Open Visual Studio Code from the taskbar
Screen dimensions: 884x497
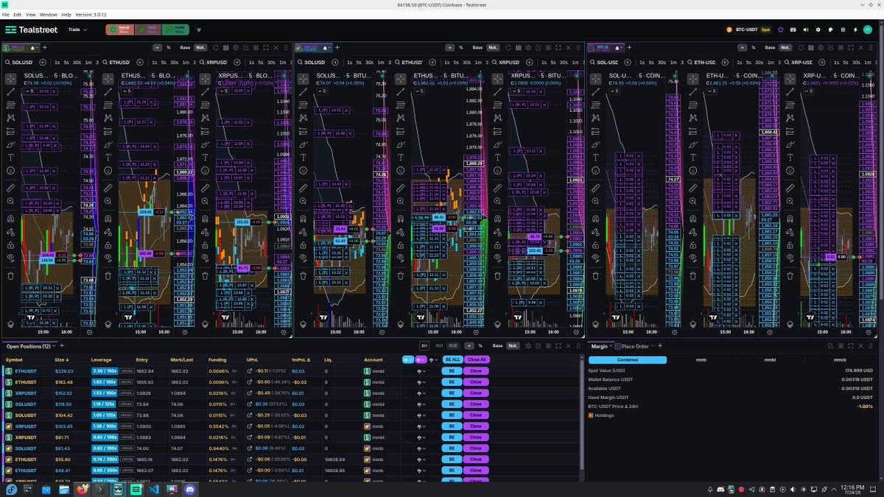tap(154, 489)
